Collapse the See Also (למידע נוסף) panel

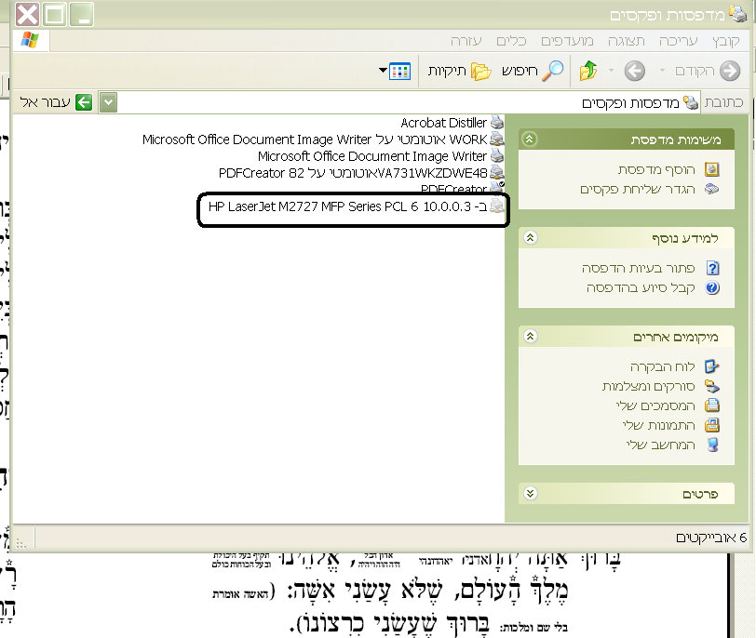(531, 237)
